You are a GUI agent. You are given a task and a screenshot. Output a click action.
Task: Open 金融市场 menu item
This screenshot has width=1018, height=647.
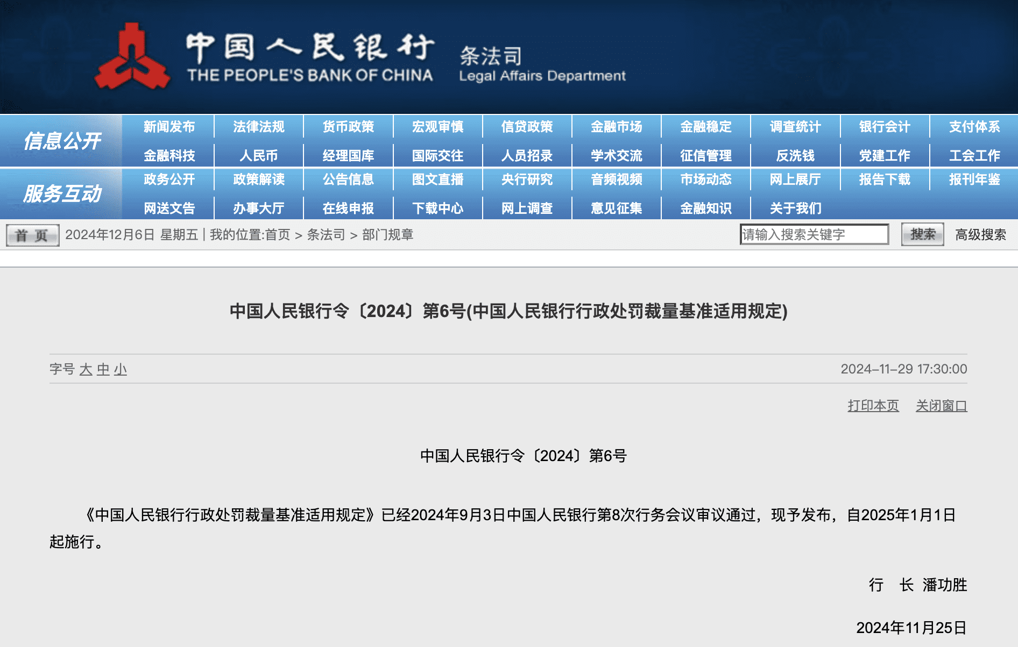tap(617, 127)
